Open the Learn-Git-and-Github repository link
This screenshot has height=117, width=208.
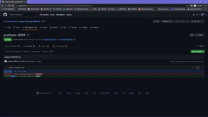coord(29,21)
